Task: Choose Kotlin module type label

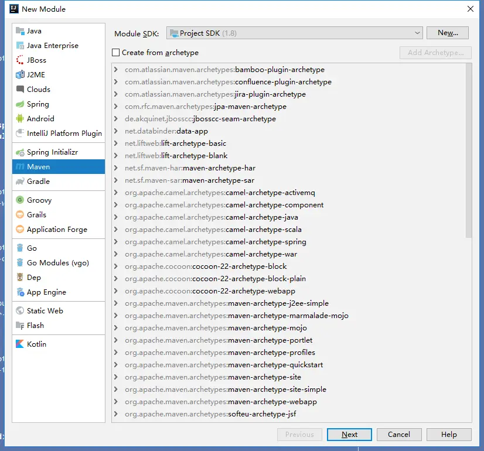Action: coord(36,344)
